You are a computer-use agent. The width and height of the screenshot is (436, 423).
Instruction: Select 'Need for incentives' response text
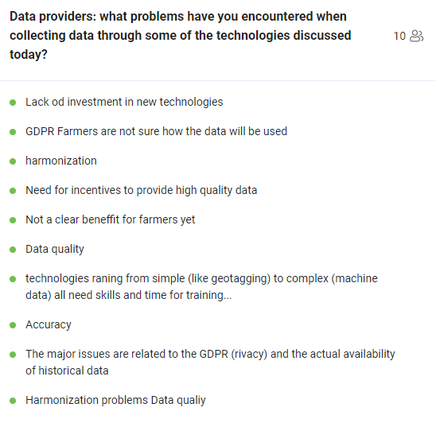tap(142, 190)
